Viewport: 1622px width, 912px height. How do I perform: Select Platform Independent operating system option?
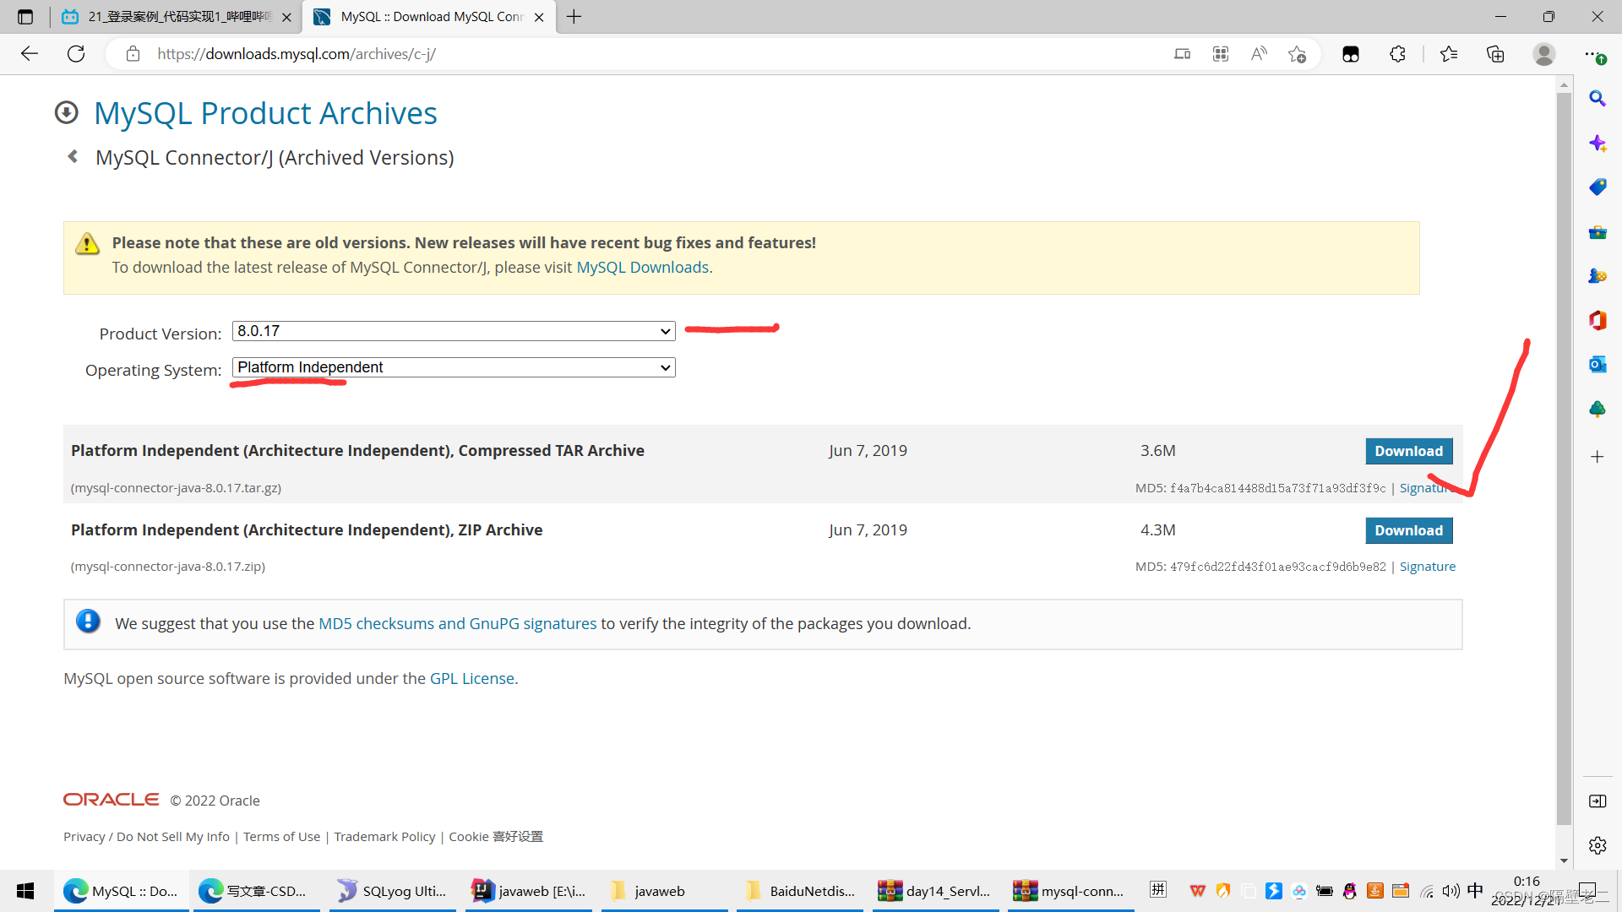click(452, 366)
